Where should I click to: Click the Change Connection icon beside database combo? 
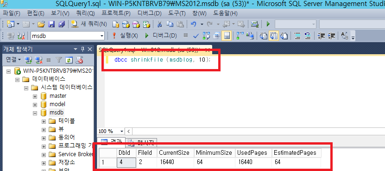(21, 36)
